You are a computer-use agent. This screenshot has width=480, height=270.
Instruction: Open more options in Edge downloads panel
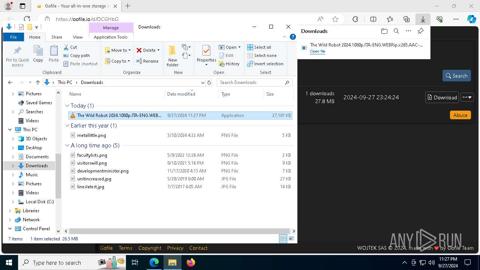coord(408,31)
